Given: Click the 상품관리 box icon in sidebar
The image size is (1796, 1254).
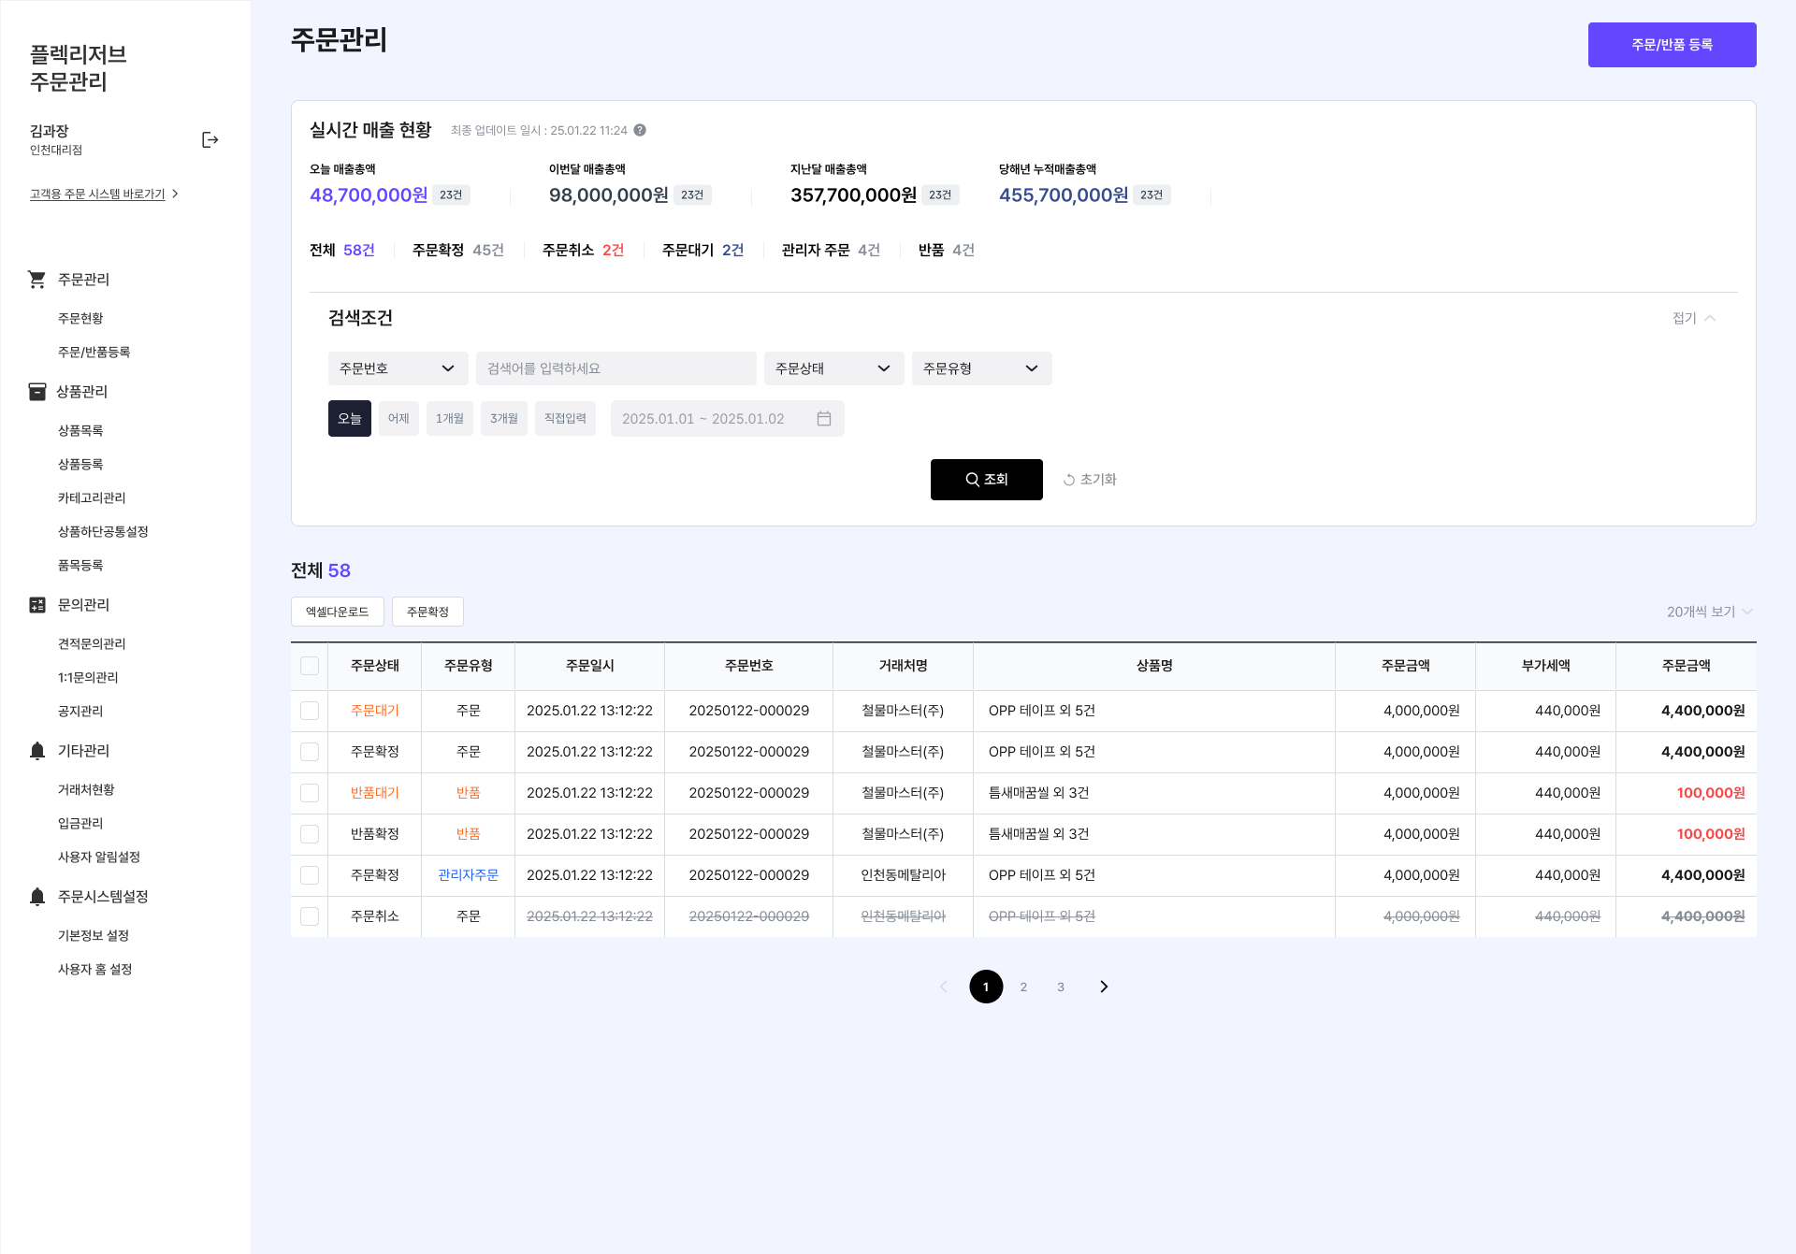Looking at the screenshot, I should click(36, 391).
